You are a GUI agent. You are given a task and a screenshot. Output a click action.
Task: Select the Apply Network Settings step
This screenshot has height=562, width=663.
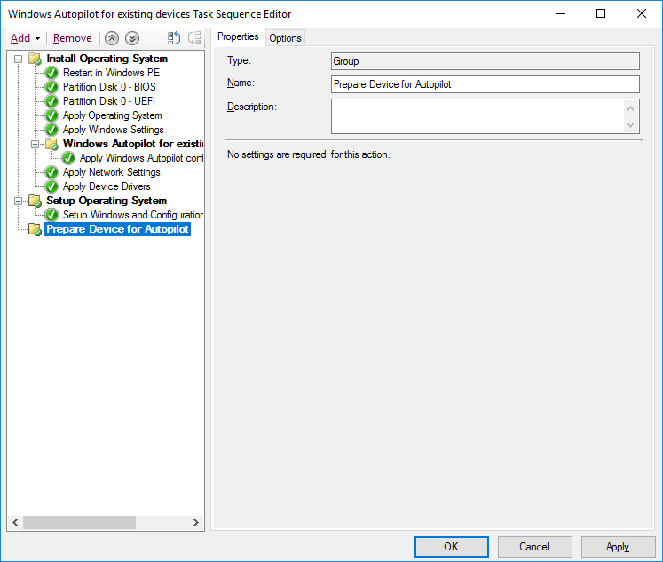click(x=112, y=172)
